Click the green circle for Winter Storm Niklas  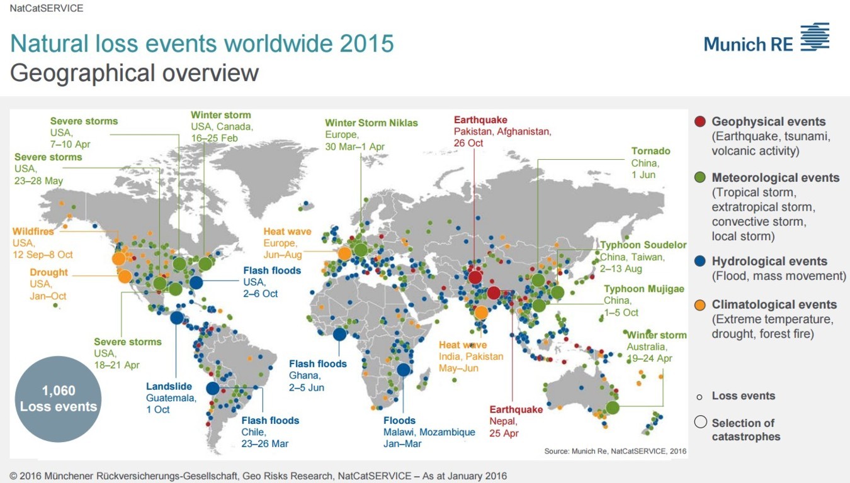tap(361, 250)
